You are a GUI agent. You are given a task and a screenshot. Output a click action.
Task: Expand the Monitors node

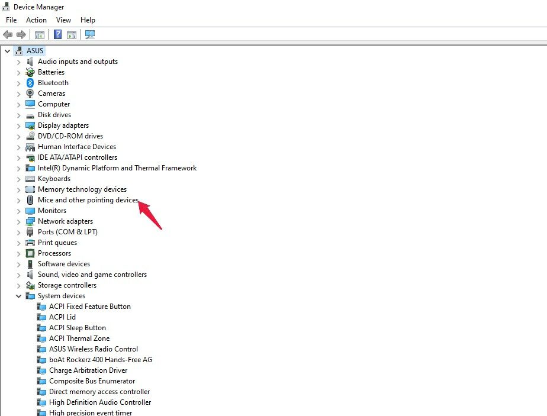click(18, 211)
